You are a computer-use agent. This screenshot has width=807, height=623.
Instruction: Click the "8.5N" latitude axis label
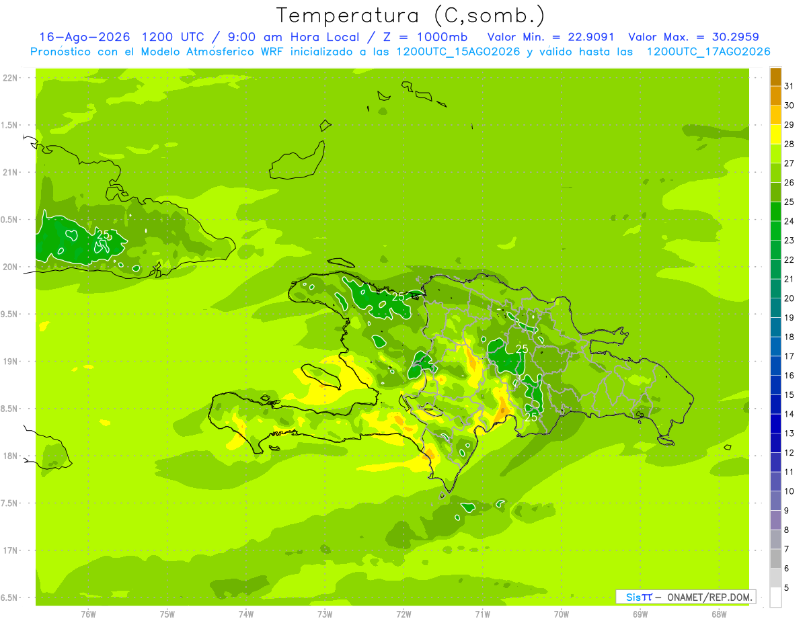point(9,409)
